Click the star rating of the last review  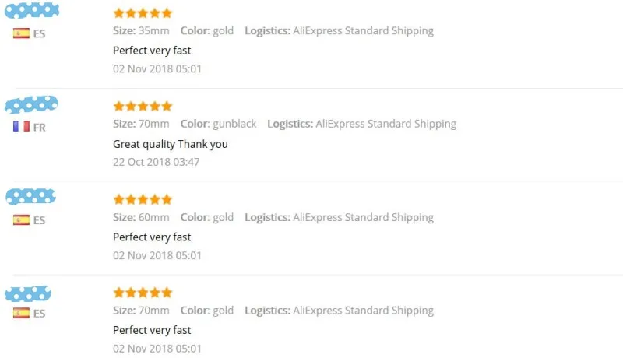coord(143,293)
